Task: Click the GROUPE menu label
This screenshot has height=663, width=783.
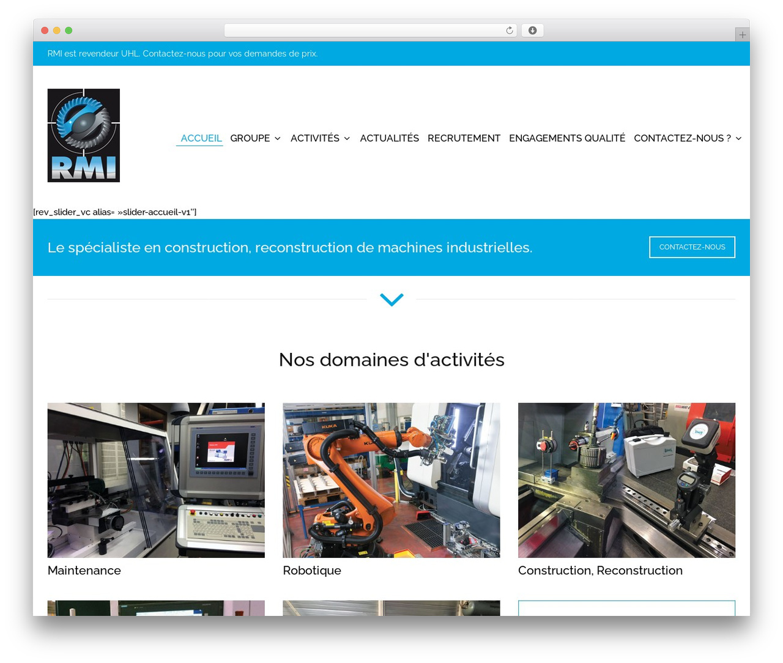Action: (x=250, y=138)
